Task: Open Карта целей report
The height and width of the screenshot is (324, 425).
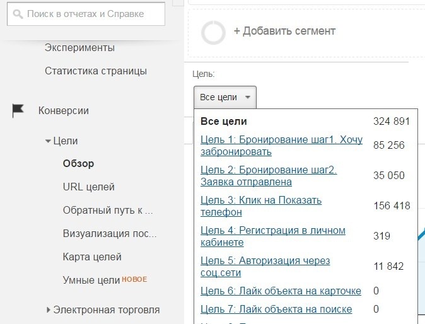Action: pyautogui.click(x=92, y=257)
